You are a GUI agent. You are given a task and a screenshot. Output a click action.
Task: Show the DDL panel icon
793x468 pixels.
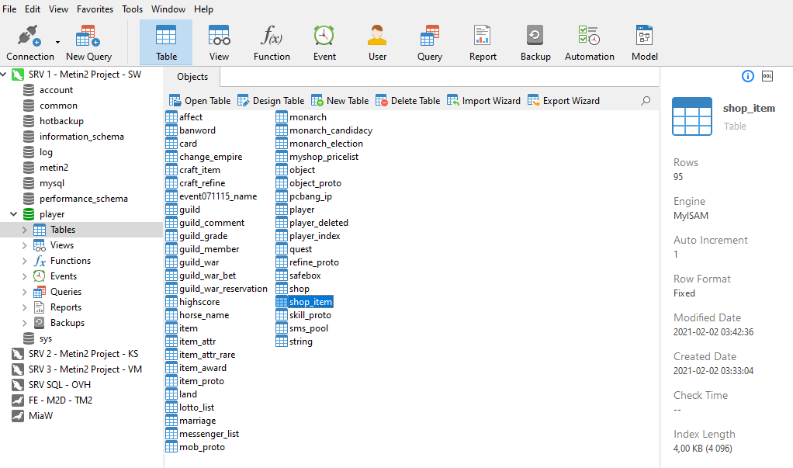pyautogui.click(x=767, y=76)
